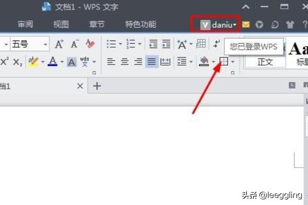Open font dialog launcher
This screenshot has width=308, height=205.
tap(94, 73)
